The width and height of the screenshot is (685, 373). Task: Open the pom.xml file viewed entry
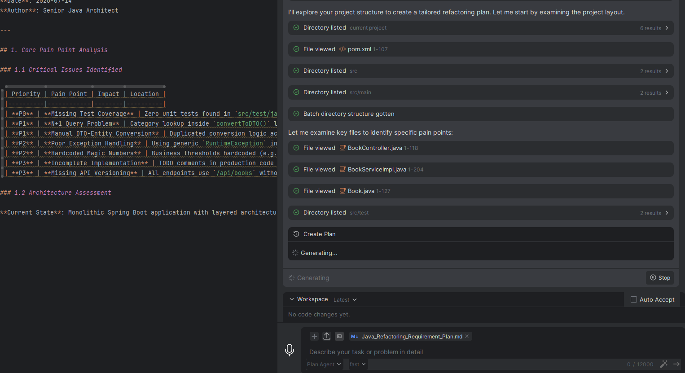[481, 49]
